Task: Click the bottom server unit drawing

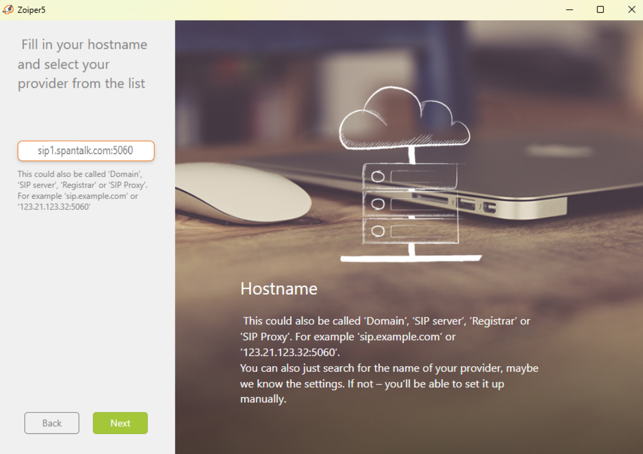Action: [x=410, y=231]
